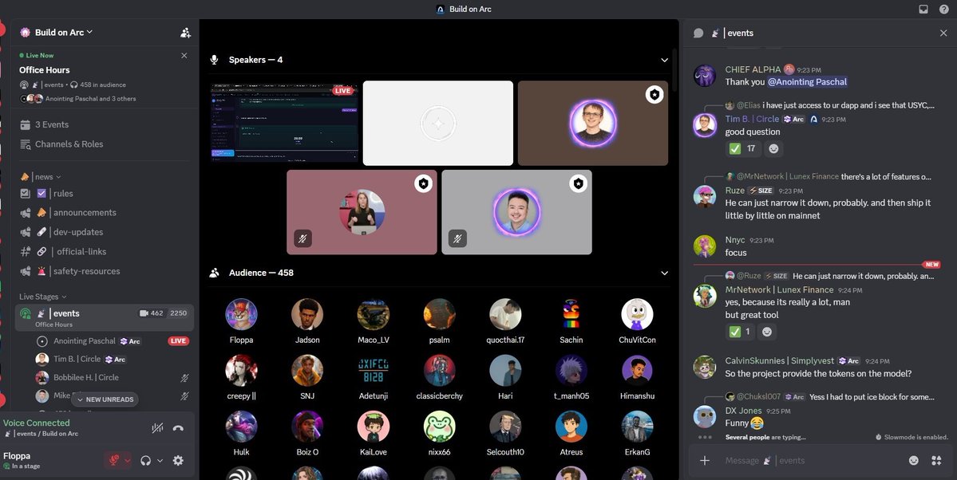Open Channels & Roles
Image resolution: width=957 pixels, height=480 pixels.
(69, 144)
